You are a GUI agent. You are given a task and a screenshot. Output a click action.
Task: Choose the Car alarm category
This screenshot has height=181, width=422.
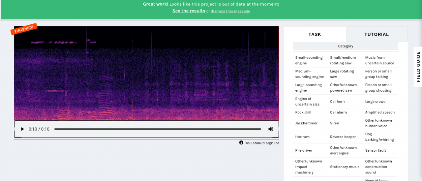(345, 112)
